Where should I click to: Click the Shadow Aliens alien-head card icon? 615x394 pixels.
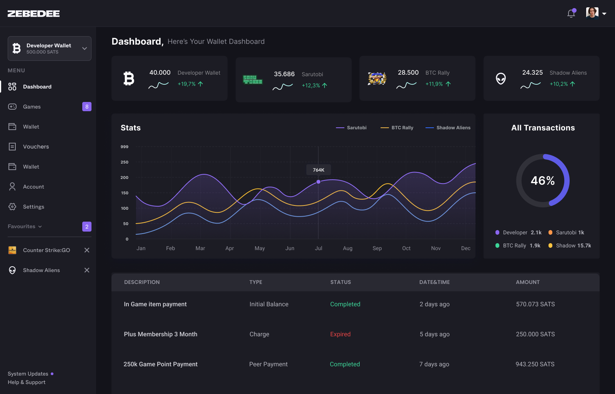point(500,79)
